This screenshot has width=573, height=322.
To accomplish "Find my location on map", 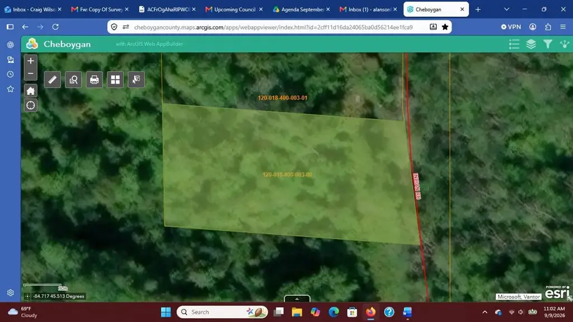I will click(x=31, y=105).
